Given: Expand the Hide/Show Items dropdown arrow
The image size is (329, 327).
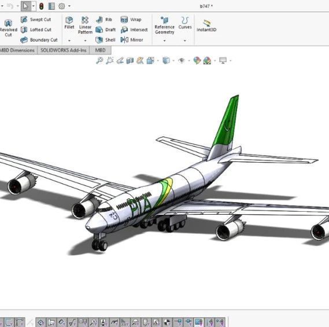Looking at the screenshot, I should (x=189, y=61).
